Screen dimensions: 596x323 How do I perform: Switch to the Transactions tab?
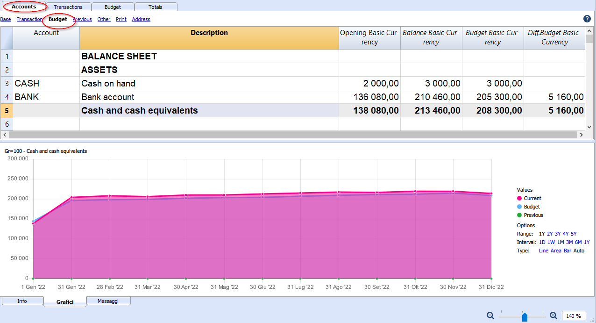tap(68, 7)
